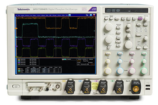Click the red icon in menu bar corner
158x105 pixels.
tap(94, 15)
